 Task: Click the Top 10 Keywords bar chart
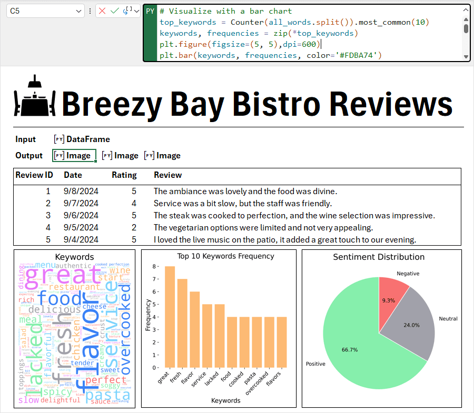coord(219,328)
